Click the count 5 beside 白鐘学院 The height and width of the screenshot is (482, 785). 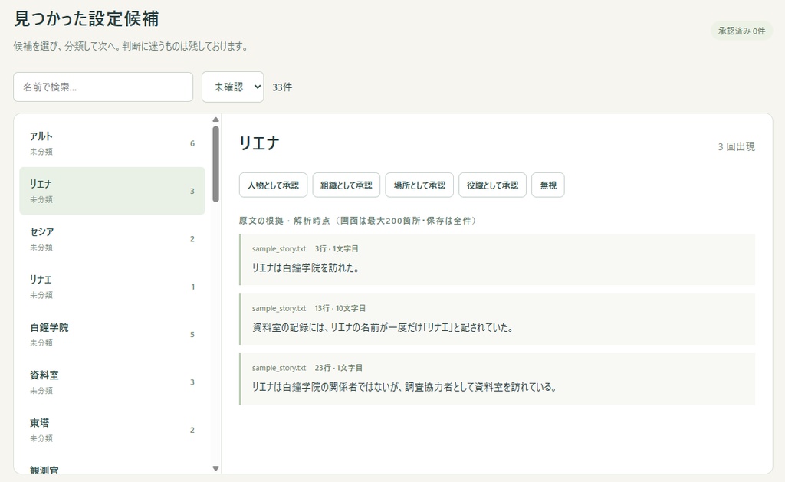click(x=192, y=334)
